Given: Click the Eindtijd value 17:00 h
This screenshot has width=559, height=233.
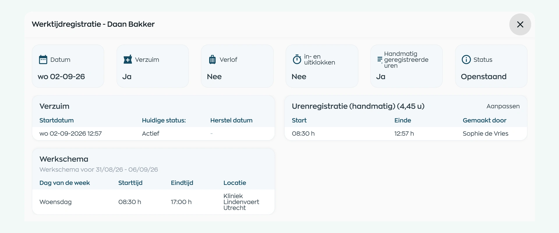Looking at the screenshot, I should point(181,202).
